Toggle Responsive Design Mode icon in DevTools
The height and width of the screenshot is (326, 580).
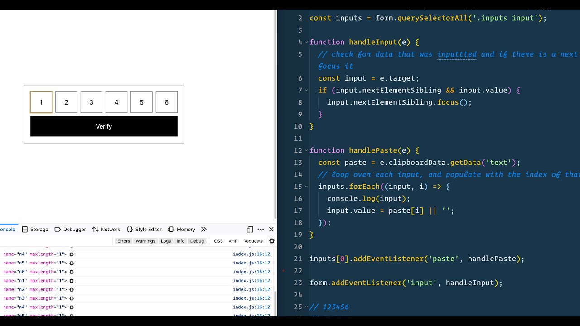click(x=250, y=230)
